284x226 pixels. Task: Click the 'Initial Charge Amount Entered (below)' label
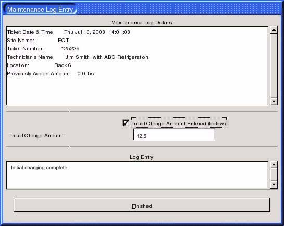coord(179,124)
